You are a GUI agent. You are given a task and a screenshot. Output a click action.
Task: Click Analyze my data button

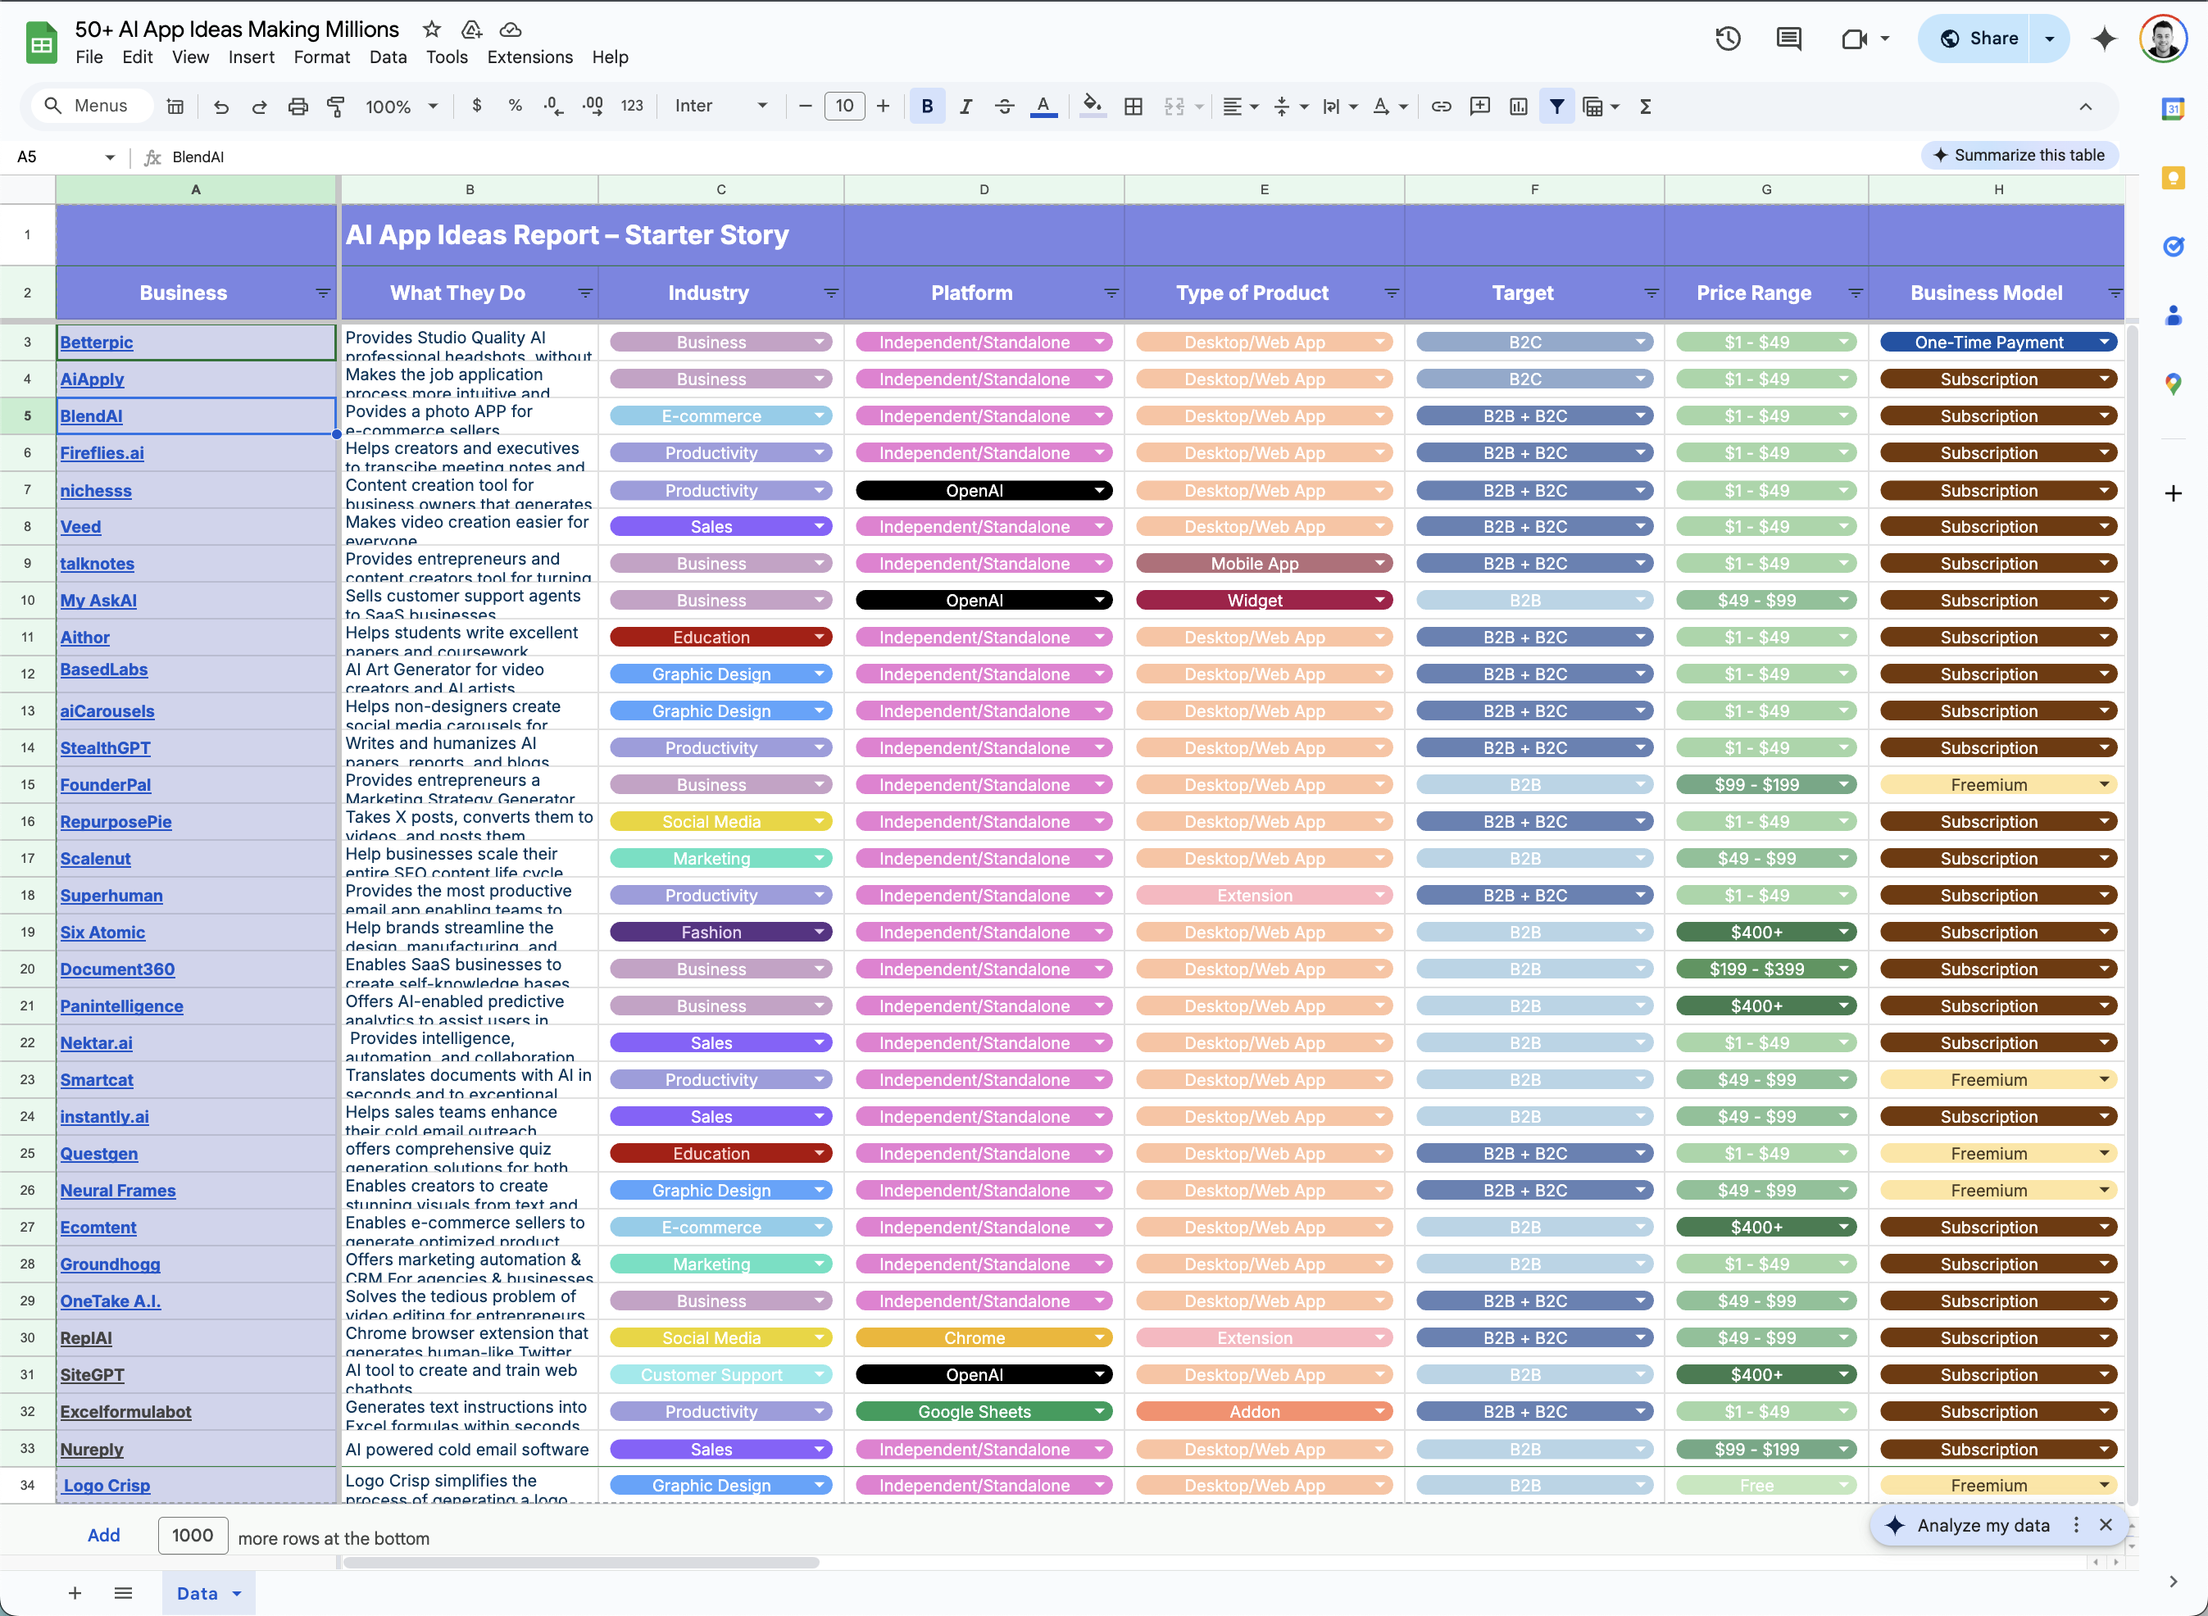point(1983,1525)
